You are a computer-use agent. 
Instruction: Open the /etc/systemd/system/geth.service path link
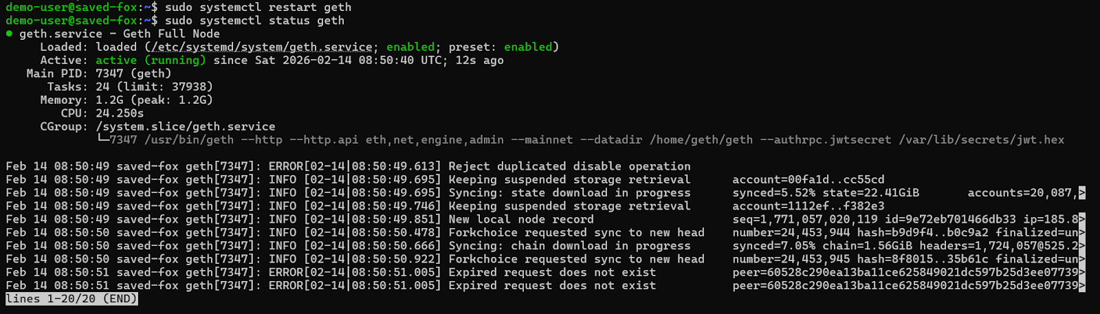coord(262,47)
